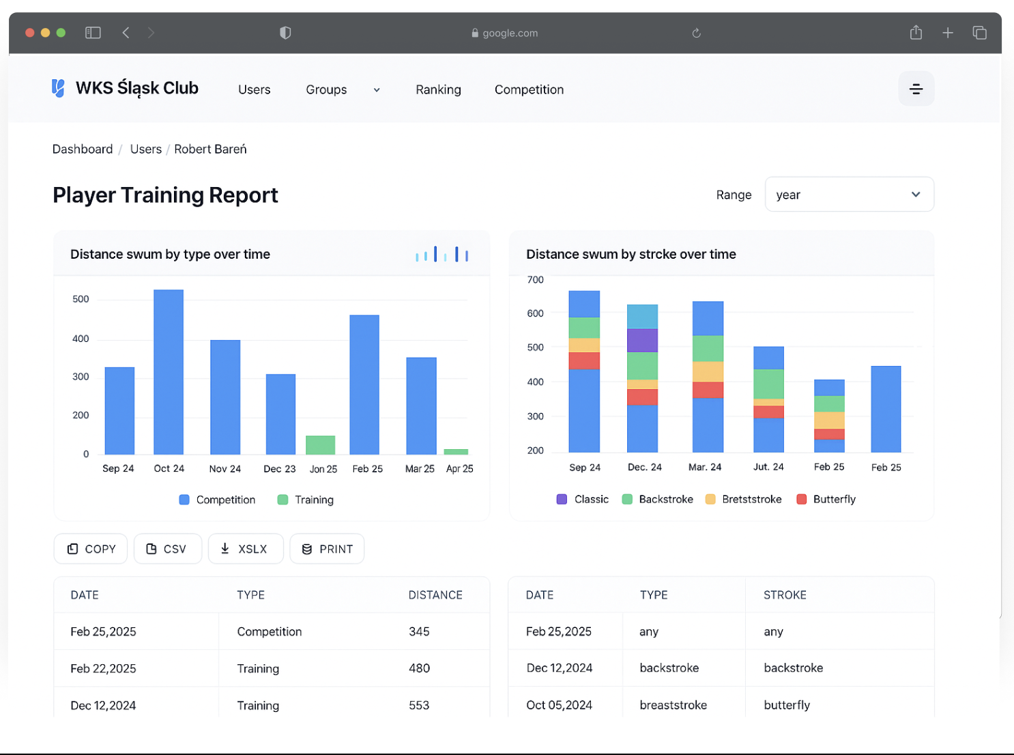Click the Sep 24 competition bar
1014x755 pixels.
[x=119, y=411]
